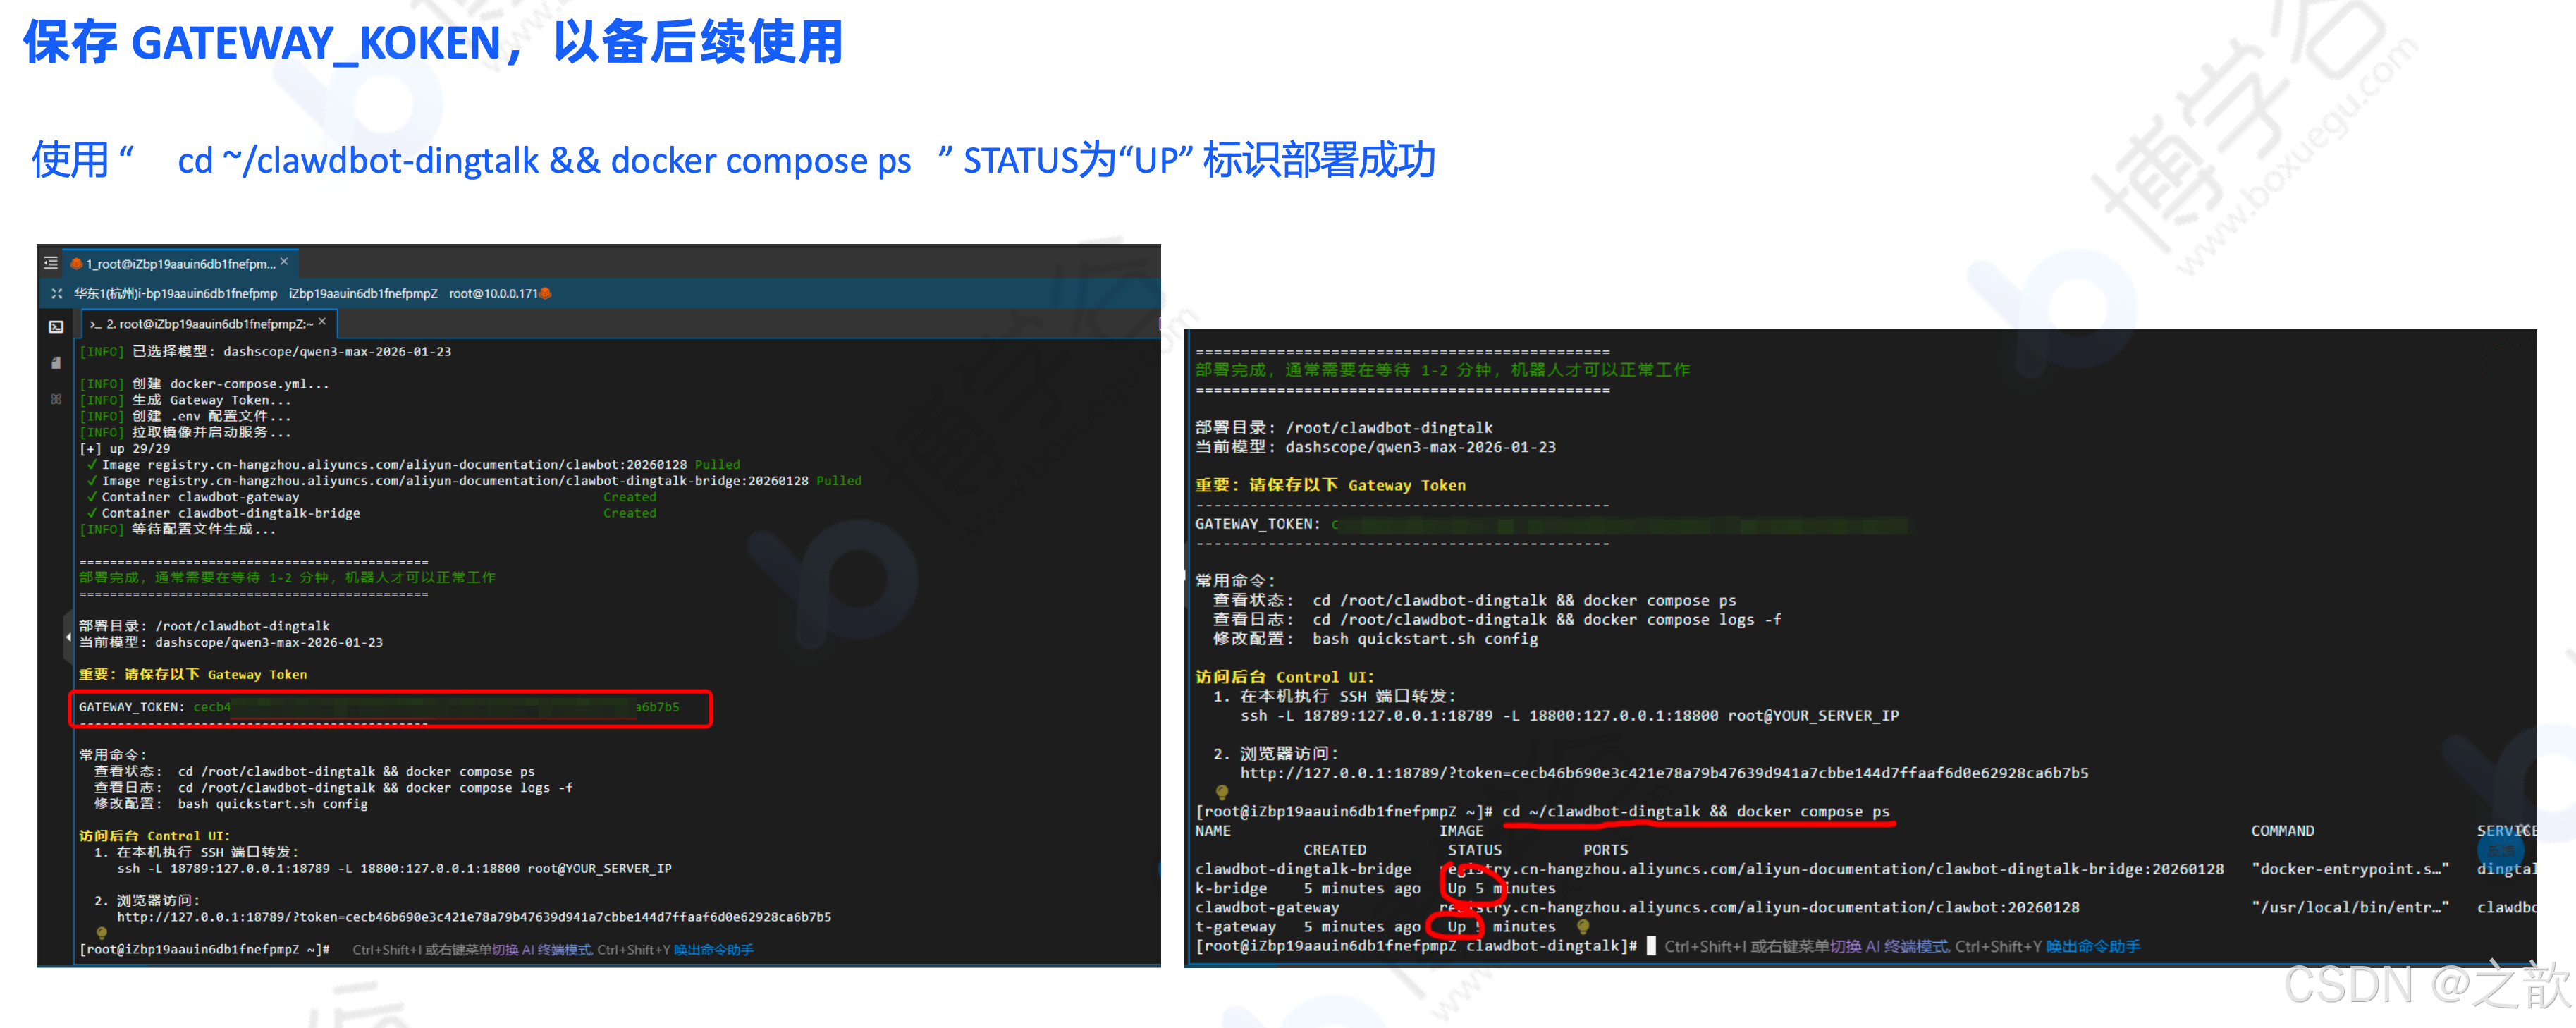
Task: Click the fullscreen expand arrows icon
Action: (57, 293)
